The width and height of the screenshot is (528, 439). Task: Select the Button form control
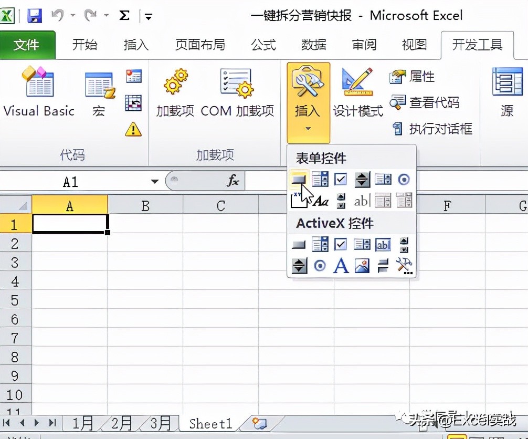coord(299,179)
